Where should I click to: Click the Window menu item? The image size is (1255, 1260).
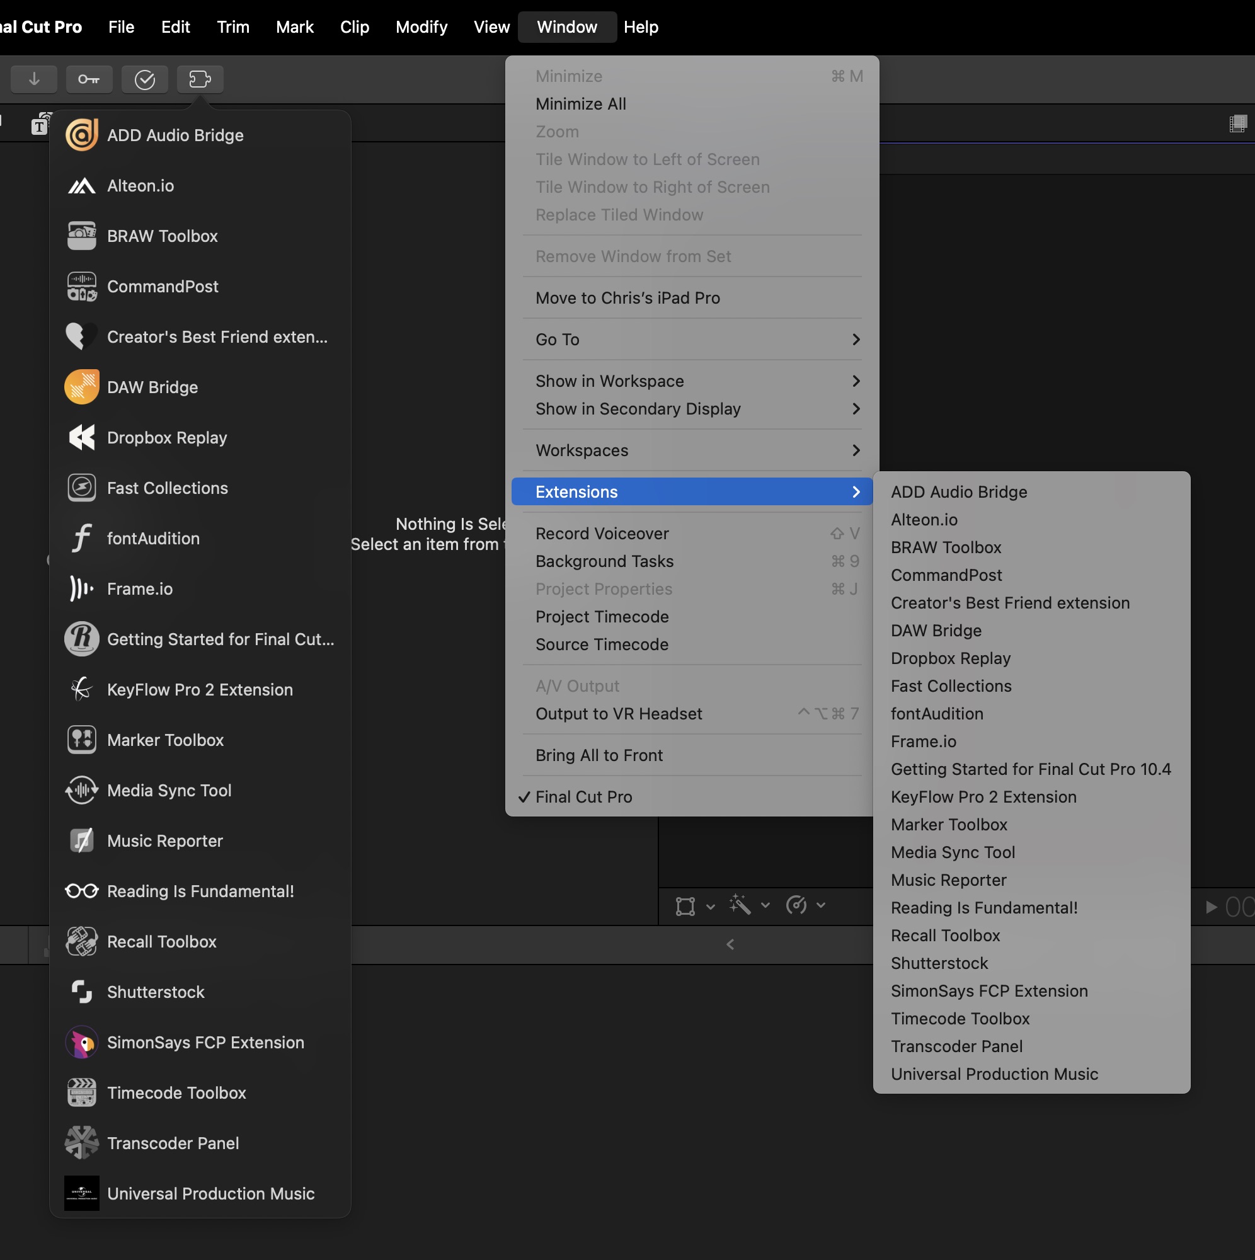(x=566, y=25)
